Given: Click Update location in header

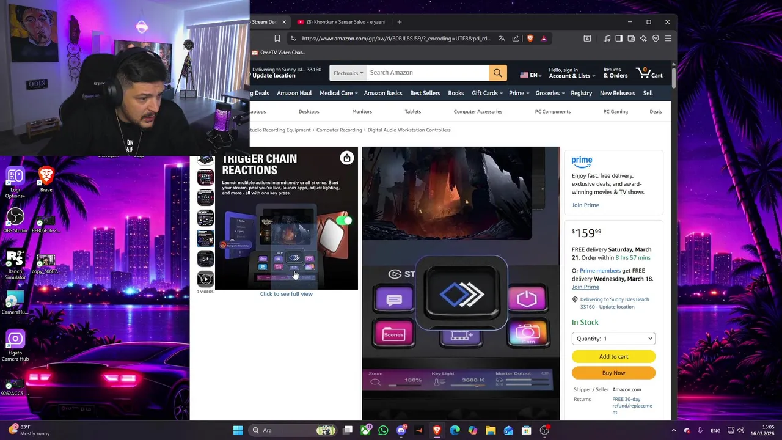Looking at the screenshot, I should (274, 76).
